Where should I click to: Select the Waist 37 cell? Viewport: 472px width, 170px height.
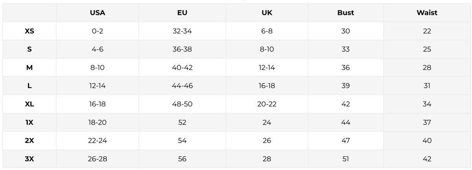tap(427, 122)
